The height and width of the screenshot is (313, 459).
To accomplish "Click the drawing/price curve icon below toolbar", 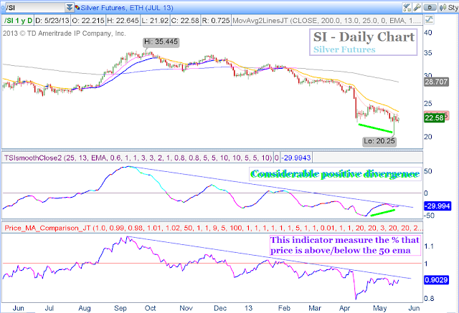I will tap(429, 20).
